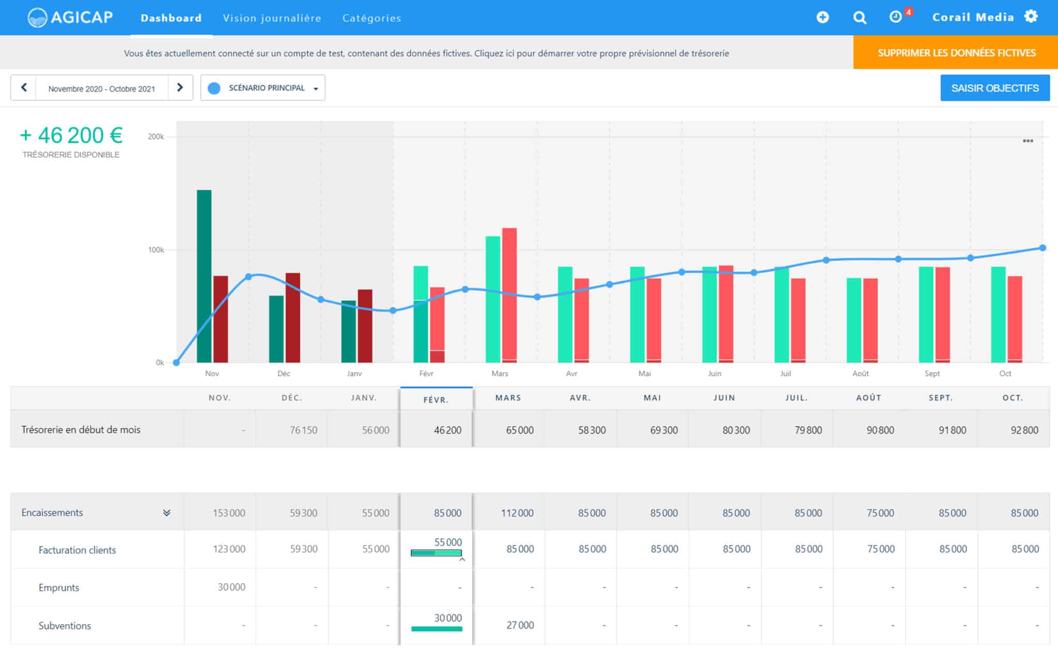Viewport: 1058px width, 652px height.
Task: Expand the Encaissements row double chevron
Action: (x=166, y=512)
